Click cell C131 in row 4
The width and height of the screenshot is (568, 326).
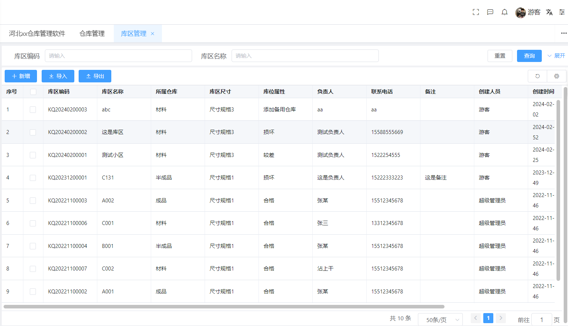(108, 178)
